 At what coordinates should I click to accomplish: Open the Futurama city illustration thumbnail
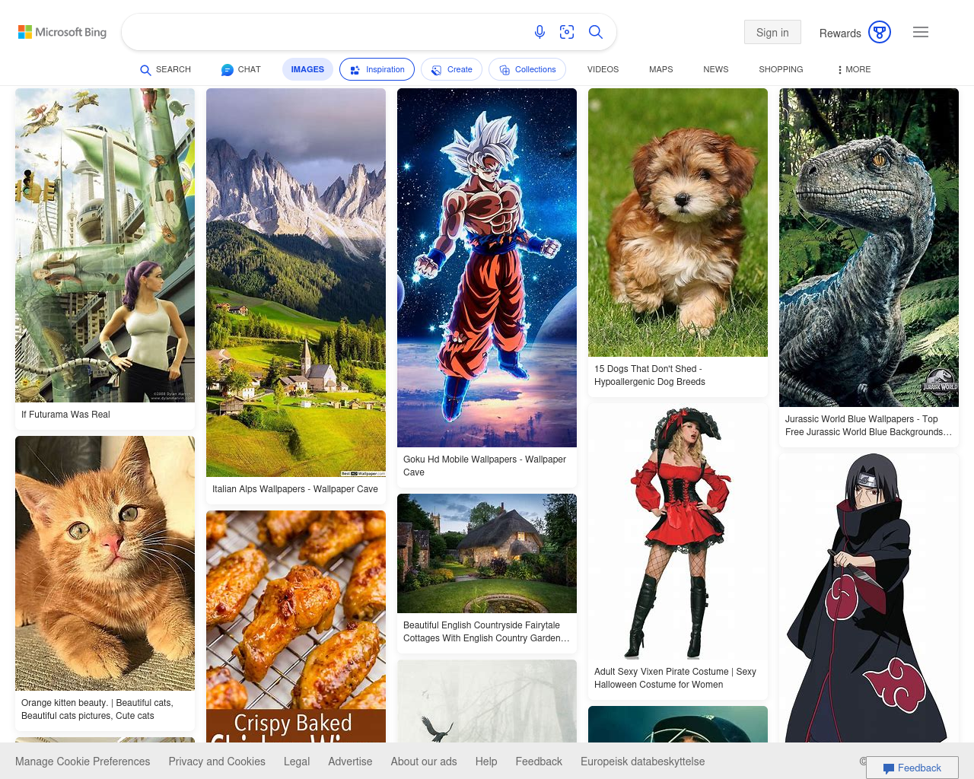point(105,245)
